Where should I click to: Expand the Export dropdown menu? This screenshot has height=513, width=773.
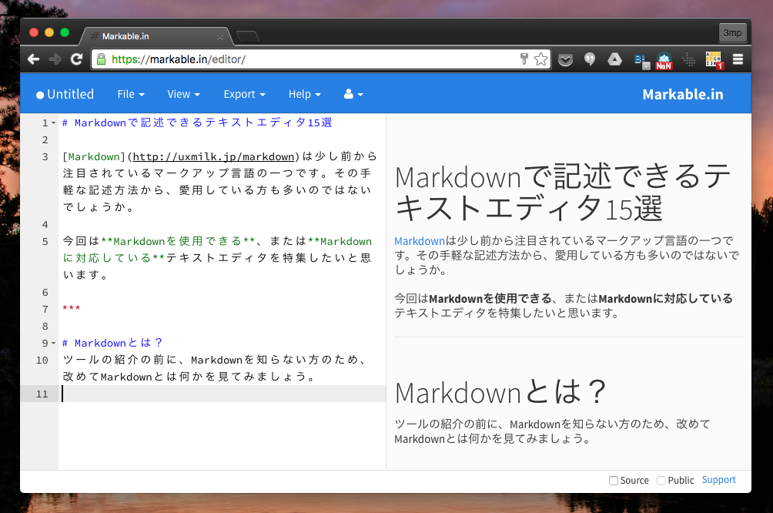point(244,94)
